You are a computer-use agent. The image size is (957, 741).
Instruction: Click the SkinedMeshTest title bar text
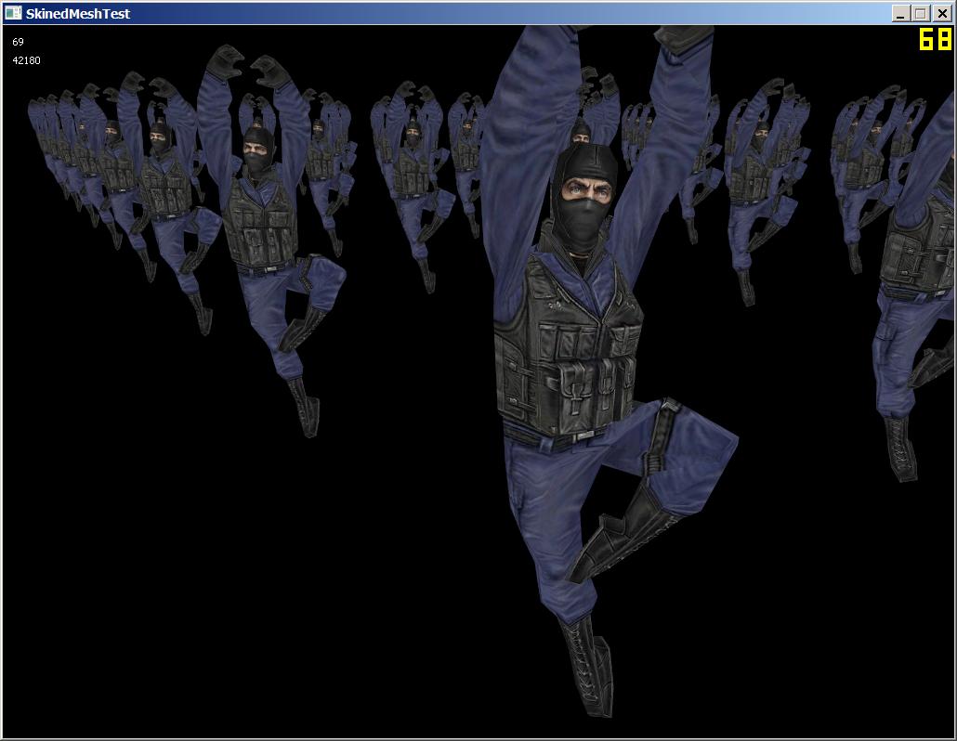tap(78, 13)
